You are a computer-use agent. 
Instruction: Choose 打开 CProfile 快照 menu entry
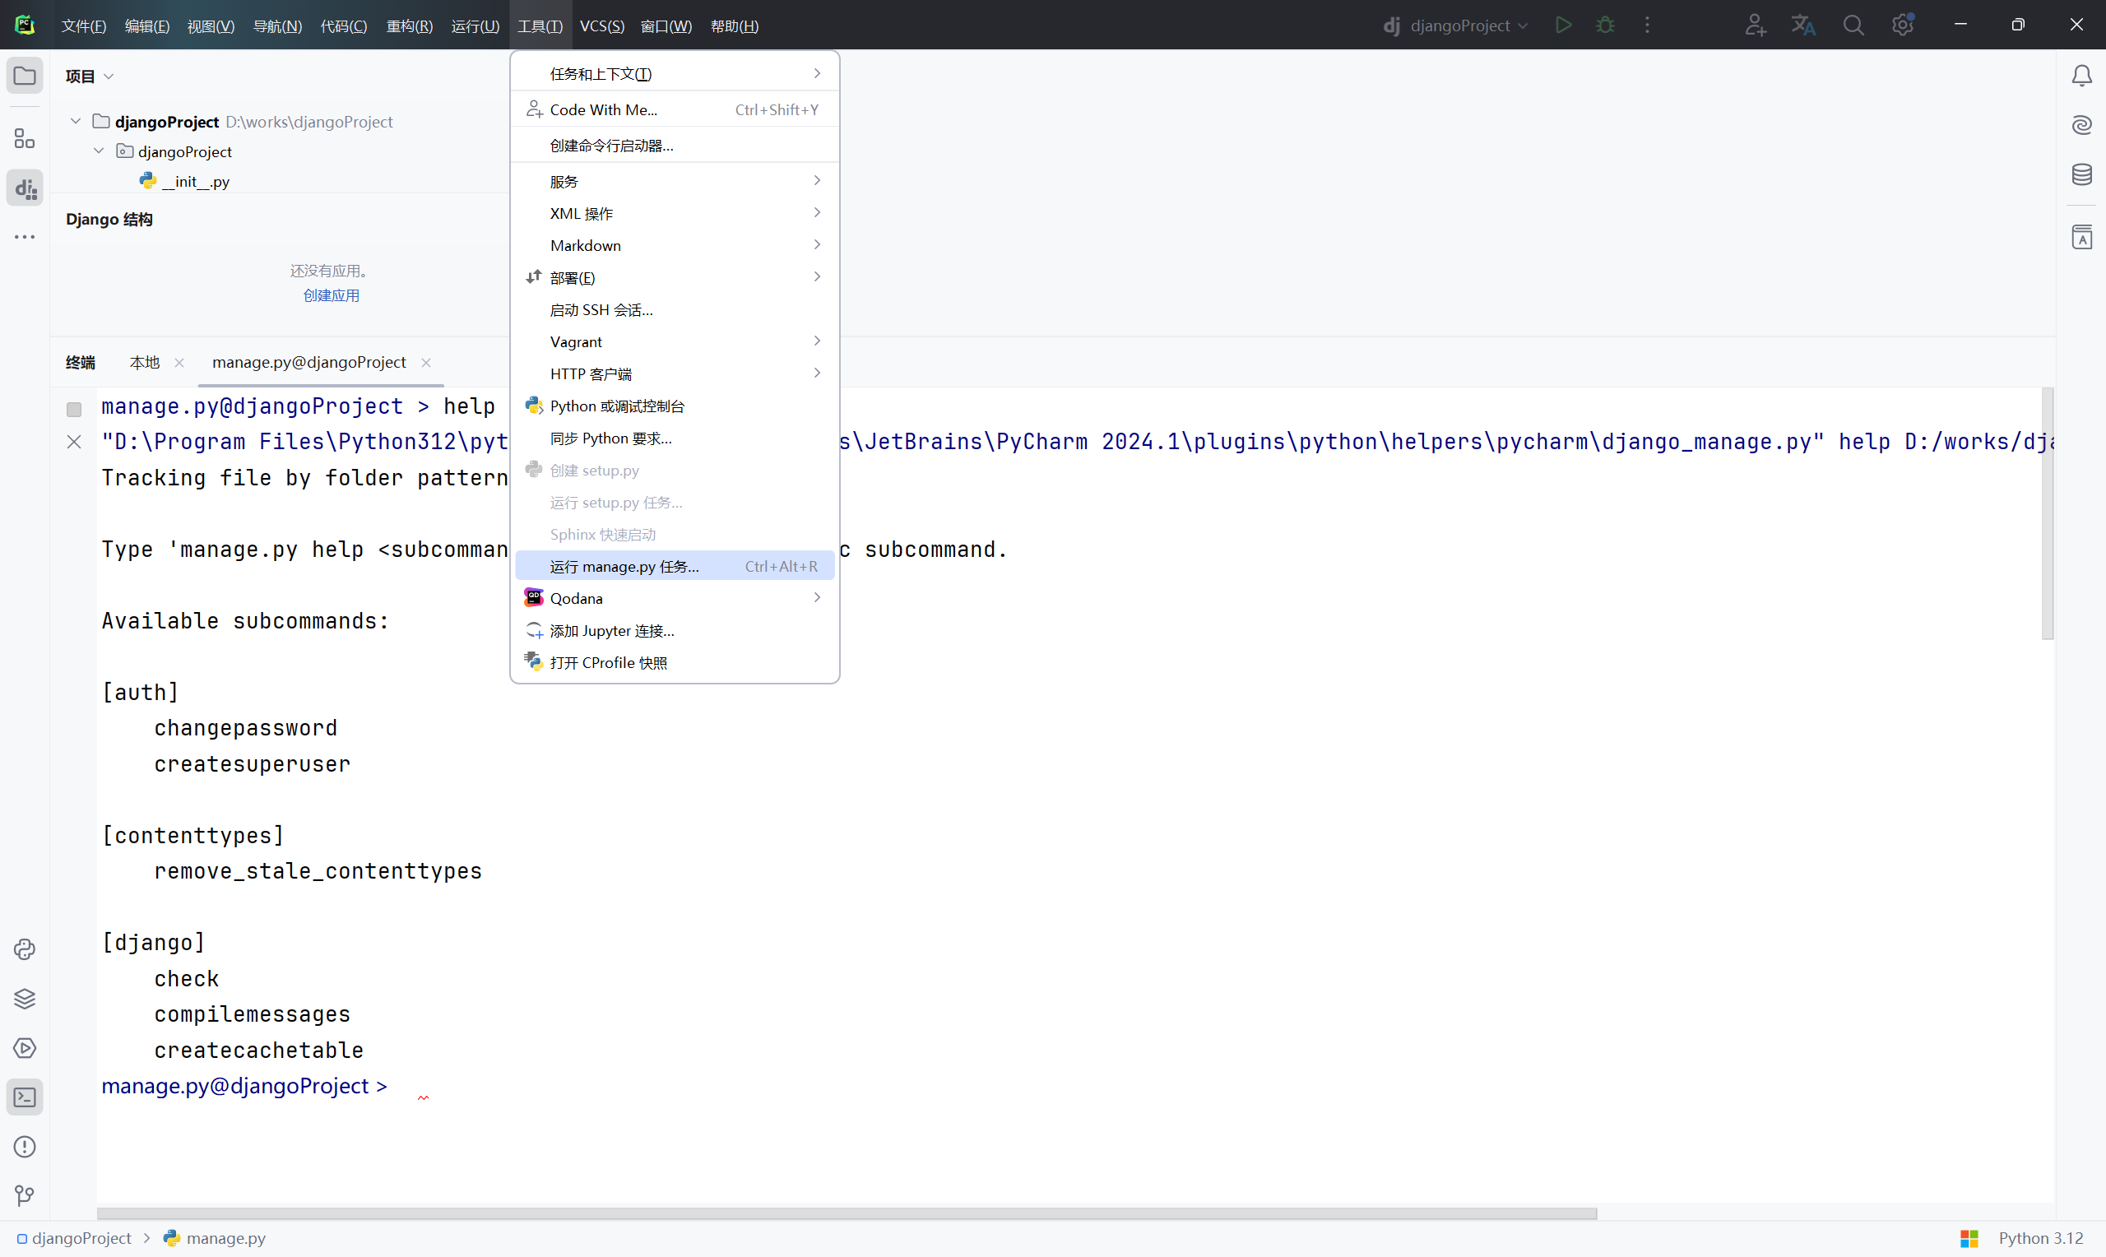[x=674, y=663]
